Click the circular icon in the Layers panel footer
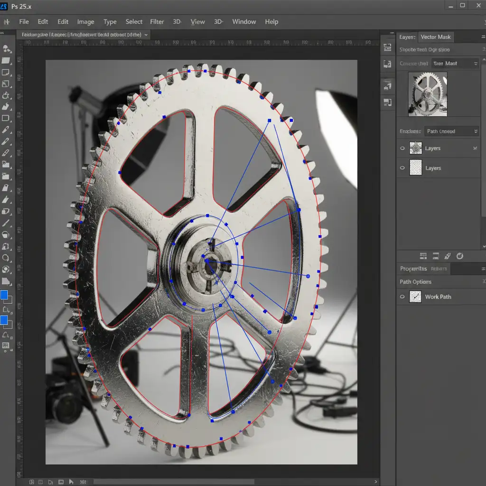 (459, 256)
